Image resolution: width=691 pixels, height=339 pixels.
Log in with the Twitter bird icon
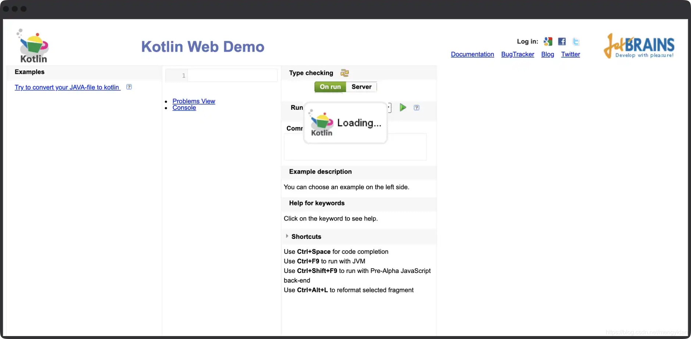click(x=576, y=41)
